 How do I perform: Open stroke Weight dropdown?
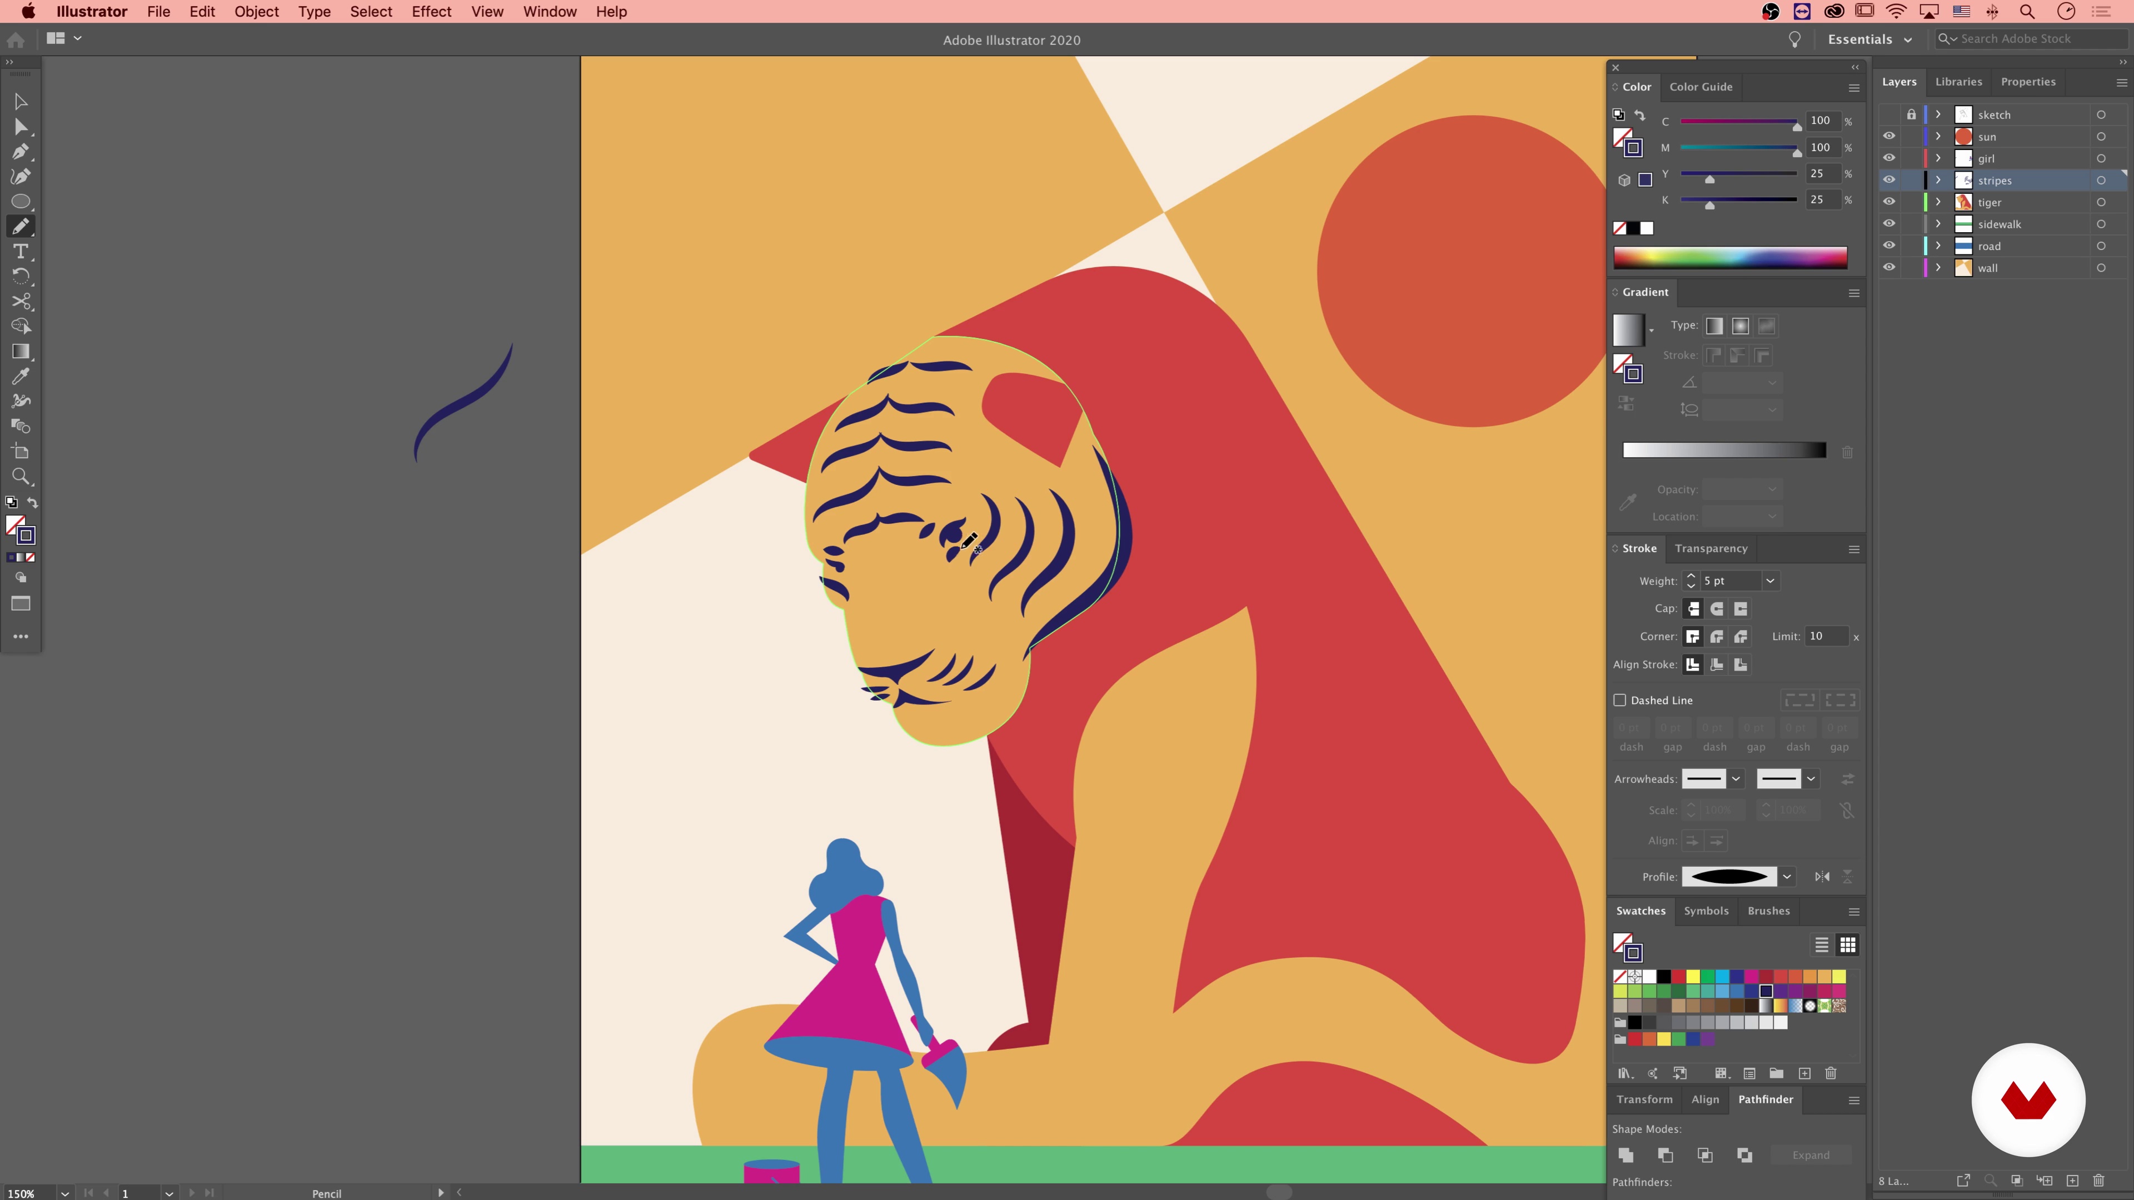tap(1771, 581)
